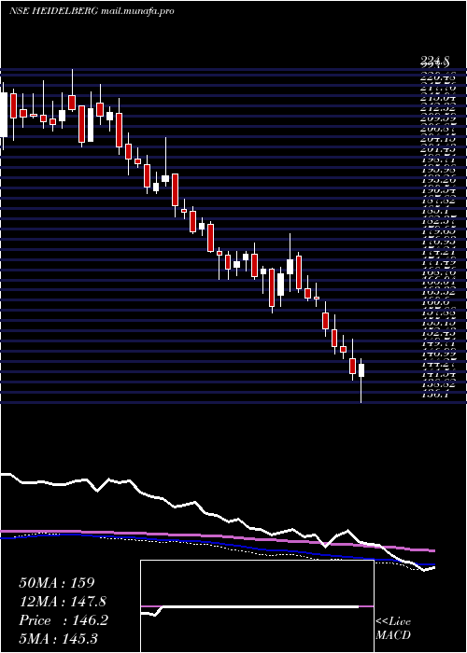The width and height of the screenshot is (467, 653).
Task: Click the Price : 146.2 value label
Action: 64,620
